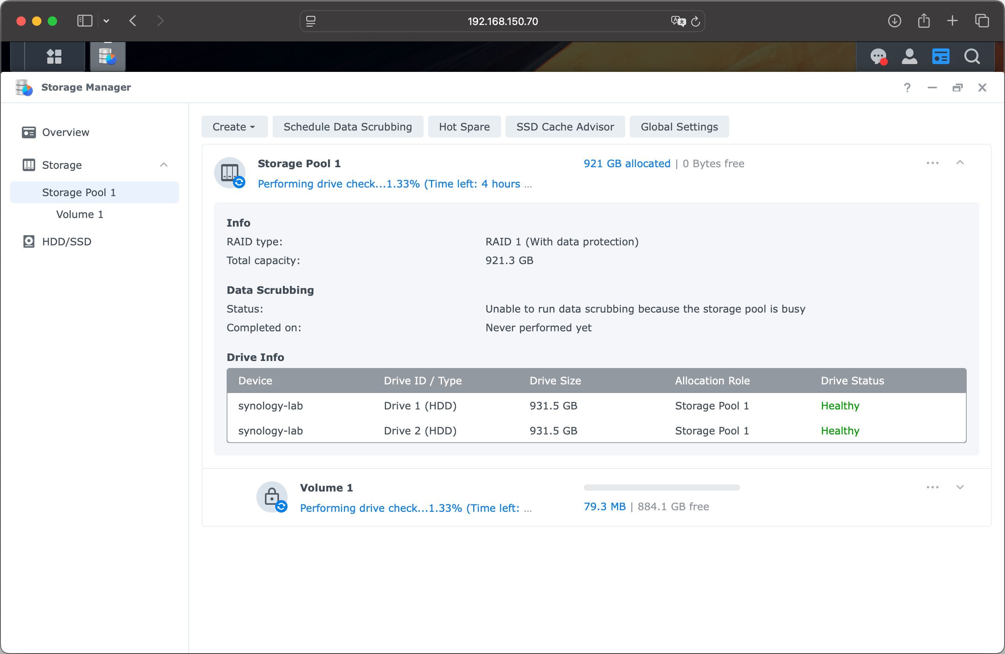Click the Volume 1 usage bar

661,488
